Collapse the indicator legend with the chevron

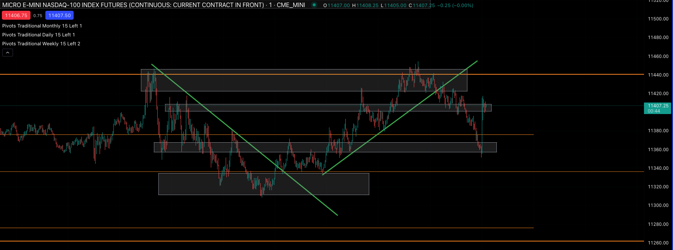(x=7, y=53)
